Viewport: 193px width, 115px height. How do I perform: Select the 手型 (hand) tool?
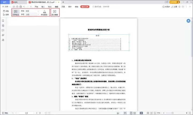(x=6, y=11)
